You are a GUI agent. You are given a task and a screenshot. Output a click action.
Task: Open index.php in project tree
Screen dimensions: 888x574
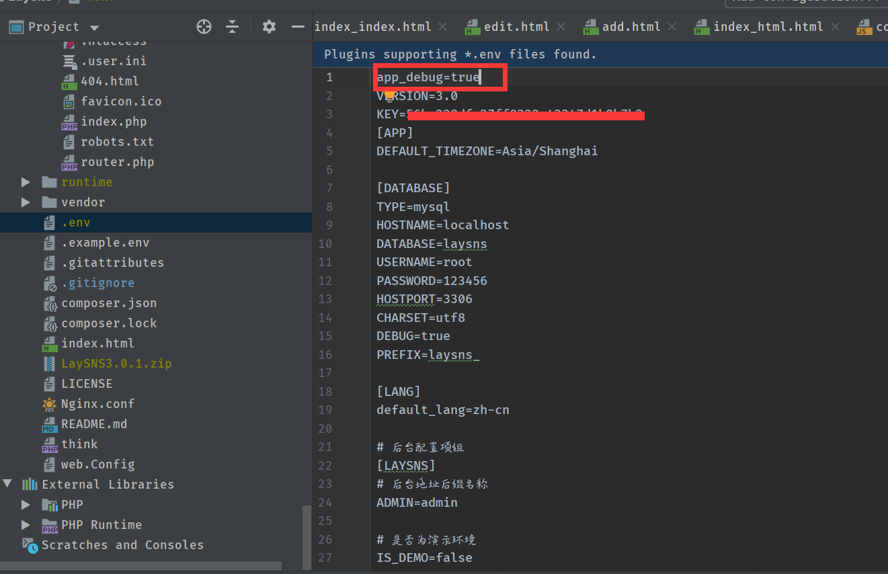pos(114,122)
